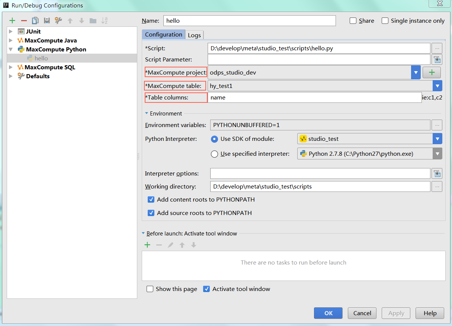Viewport: 452px width, 326px height.
Task: Focus the Script path field
Action: coord(319,48)
